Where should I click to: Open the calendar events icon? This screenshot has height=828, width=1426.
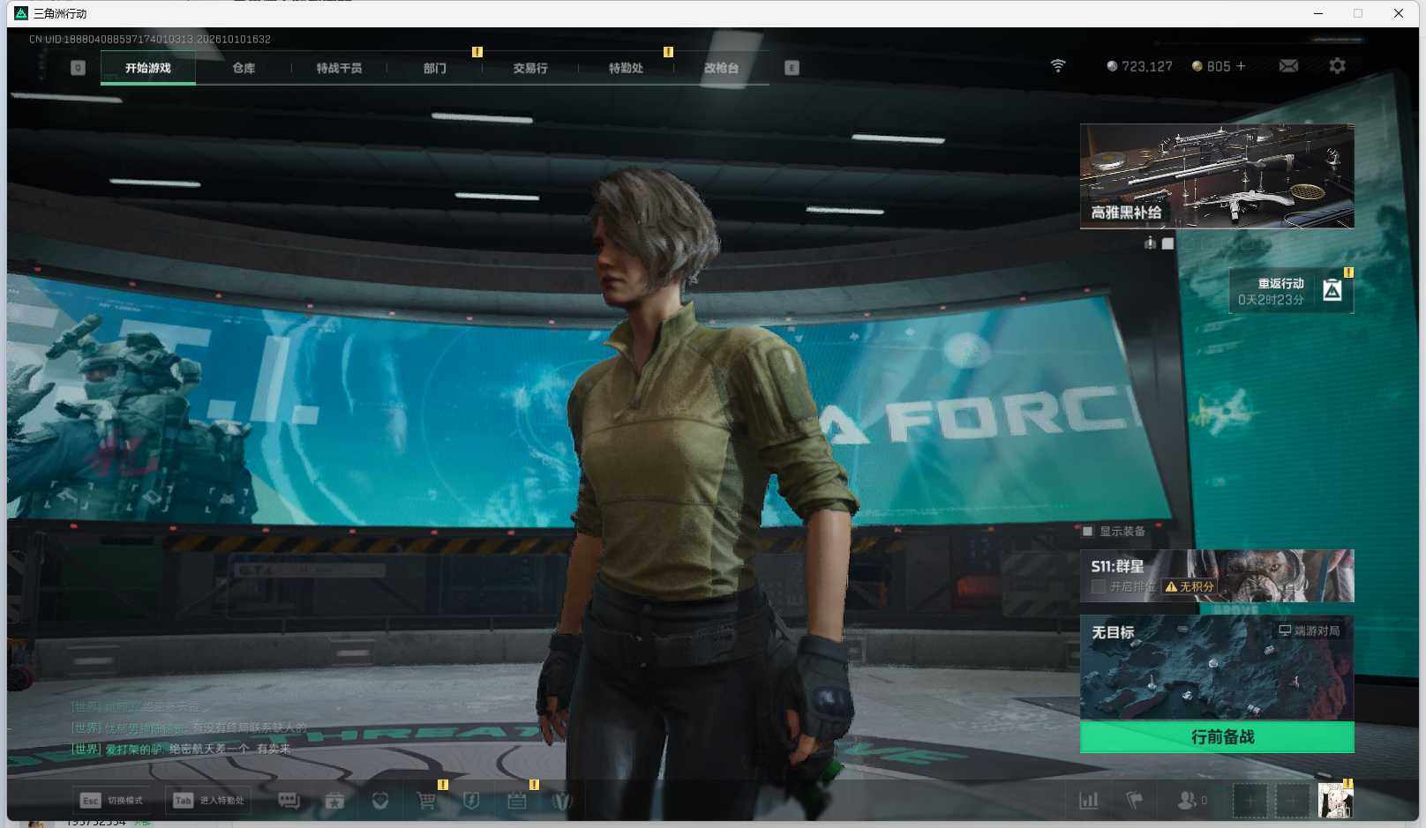[517, 801]
